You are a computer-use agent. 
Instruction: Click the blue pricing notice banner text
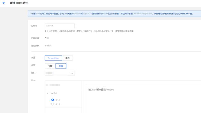pyautogui.click(x=112, y=14)
